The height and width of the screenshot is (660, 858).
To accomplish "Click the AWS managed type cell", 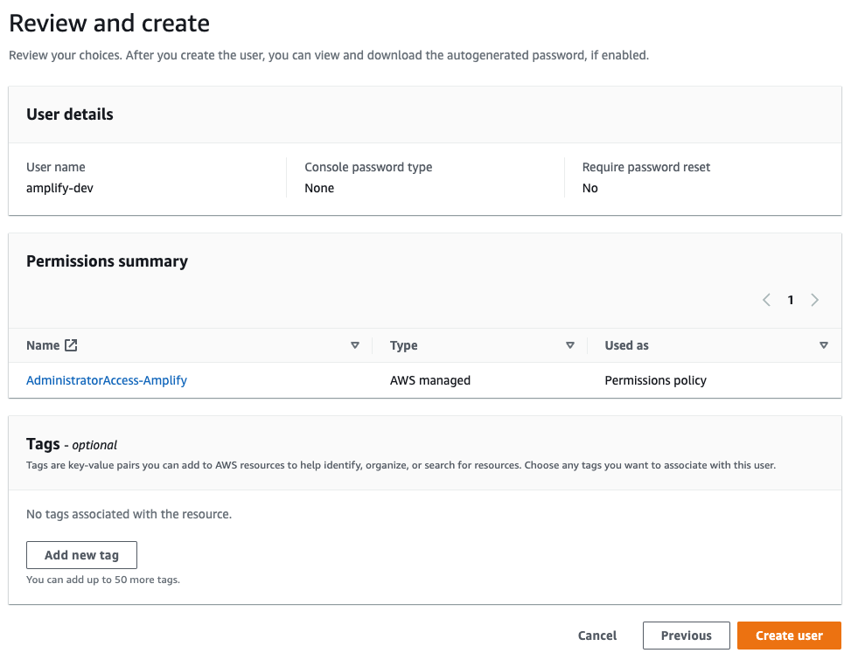I will point(430,380).
